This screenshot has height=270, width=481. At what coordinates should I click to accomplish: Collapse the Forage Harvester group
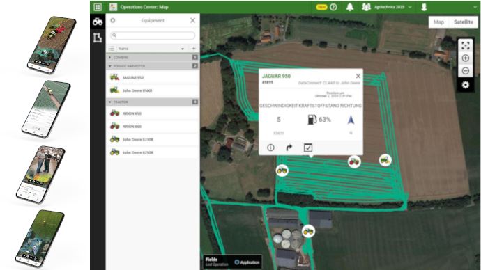point(110,66)
